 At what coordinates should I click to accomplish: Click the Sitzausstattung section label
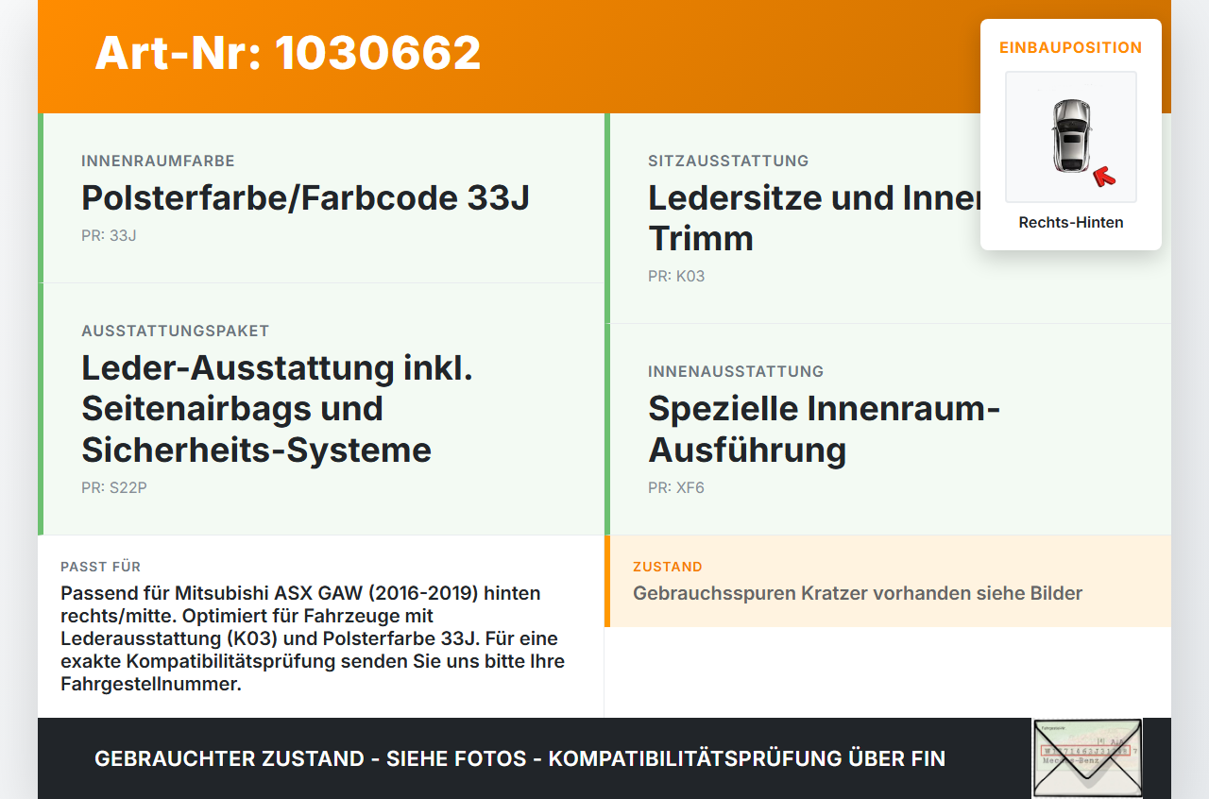click(728, 161)
